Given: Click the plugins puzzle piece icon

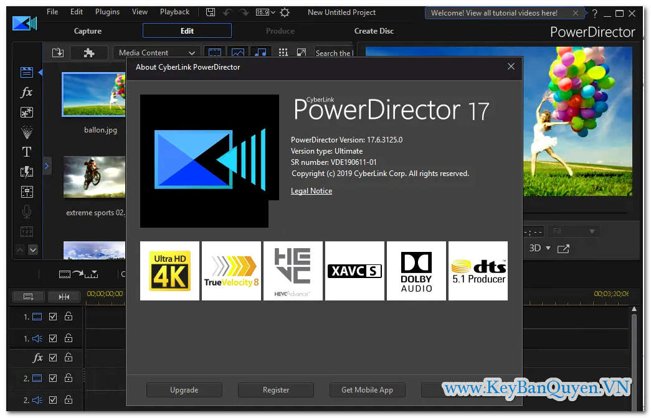Looking at the screenshot, I should pos(89,53).
